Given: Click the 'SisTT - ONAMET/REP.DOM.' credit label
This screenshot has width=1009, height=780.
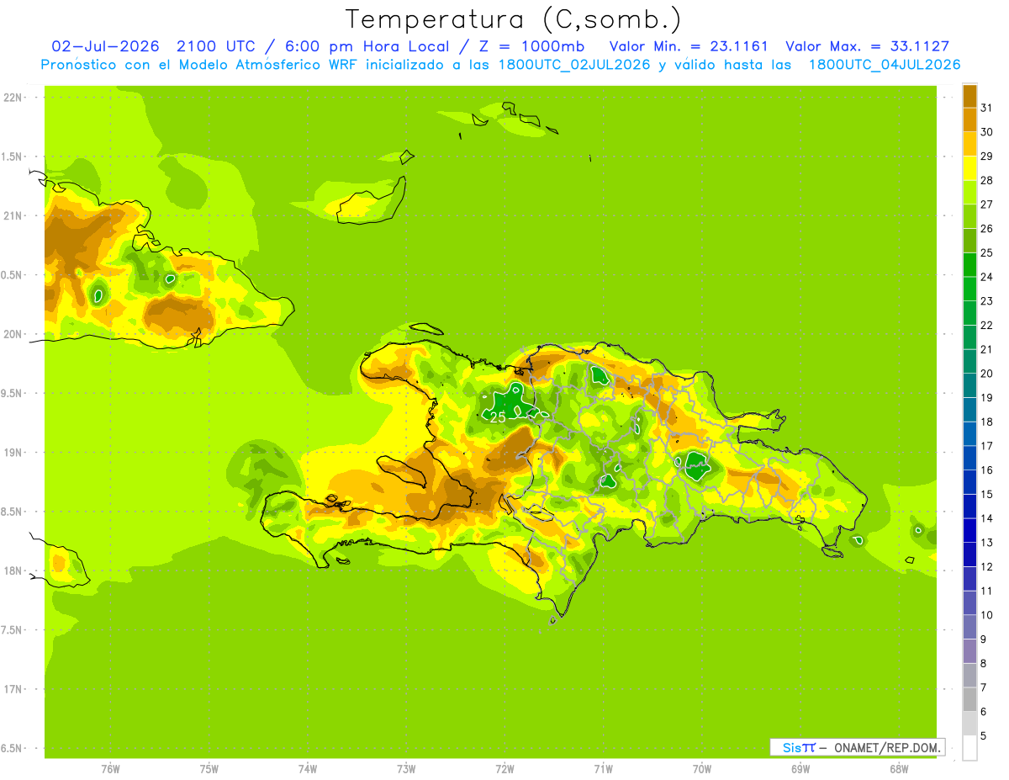Looking at the screenshot, I should (856, 747).
